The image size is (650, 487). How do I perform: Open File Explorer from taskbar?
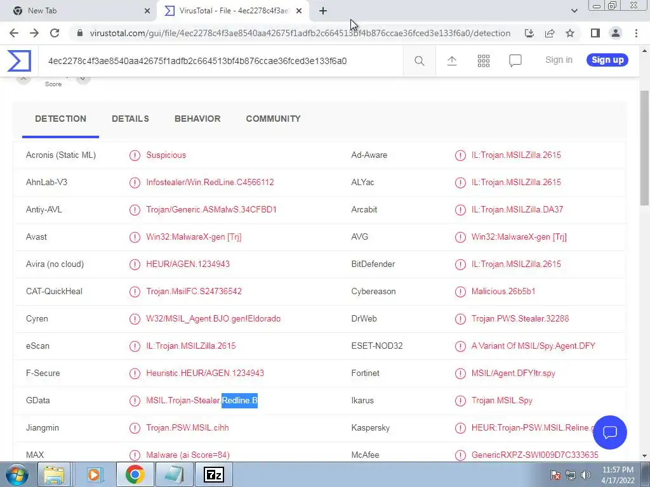click(x=53, y=474)
